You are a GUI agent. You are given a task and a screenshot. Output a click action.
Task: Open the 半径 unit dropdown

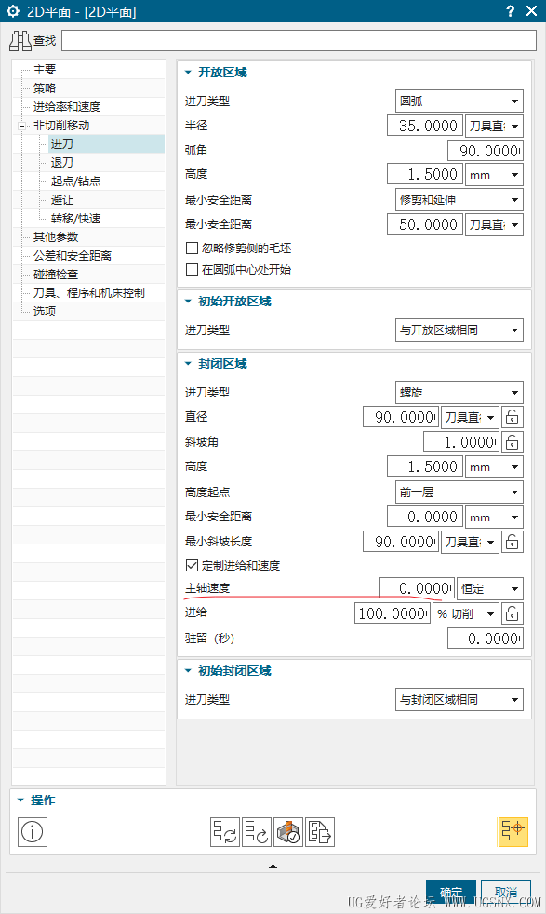tap(494, 126)
